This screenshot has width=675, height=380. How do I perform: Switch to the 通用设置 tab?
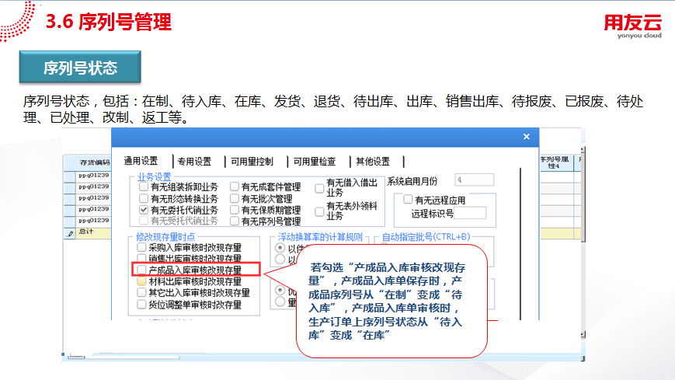click(x=141, y=161)
